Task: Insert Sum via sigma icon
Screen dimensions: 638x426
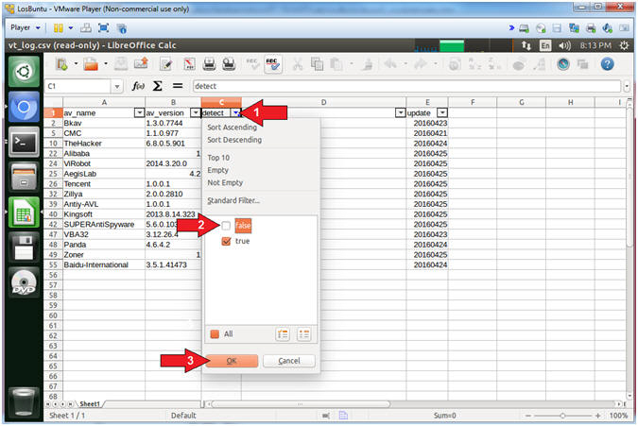Action: (158, 86)
